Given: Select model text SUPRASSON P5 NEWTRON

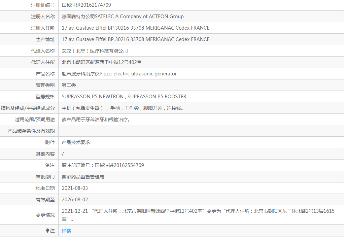Looking at the screenshot, I should pos(93,97).
